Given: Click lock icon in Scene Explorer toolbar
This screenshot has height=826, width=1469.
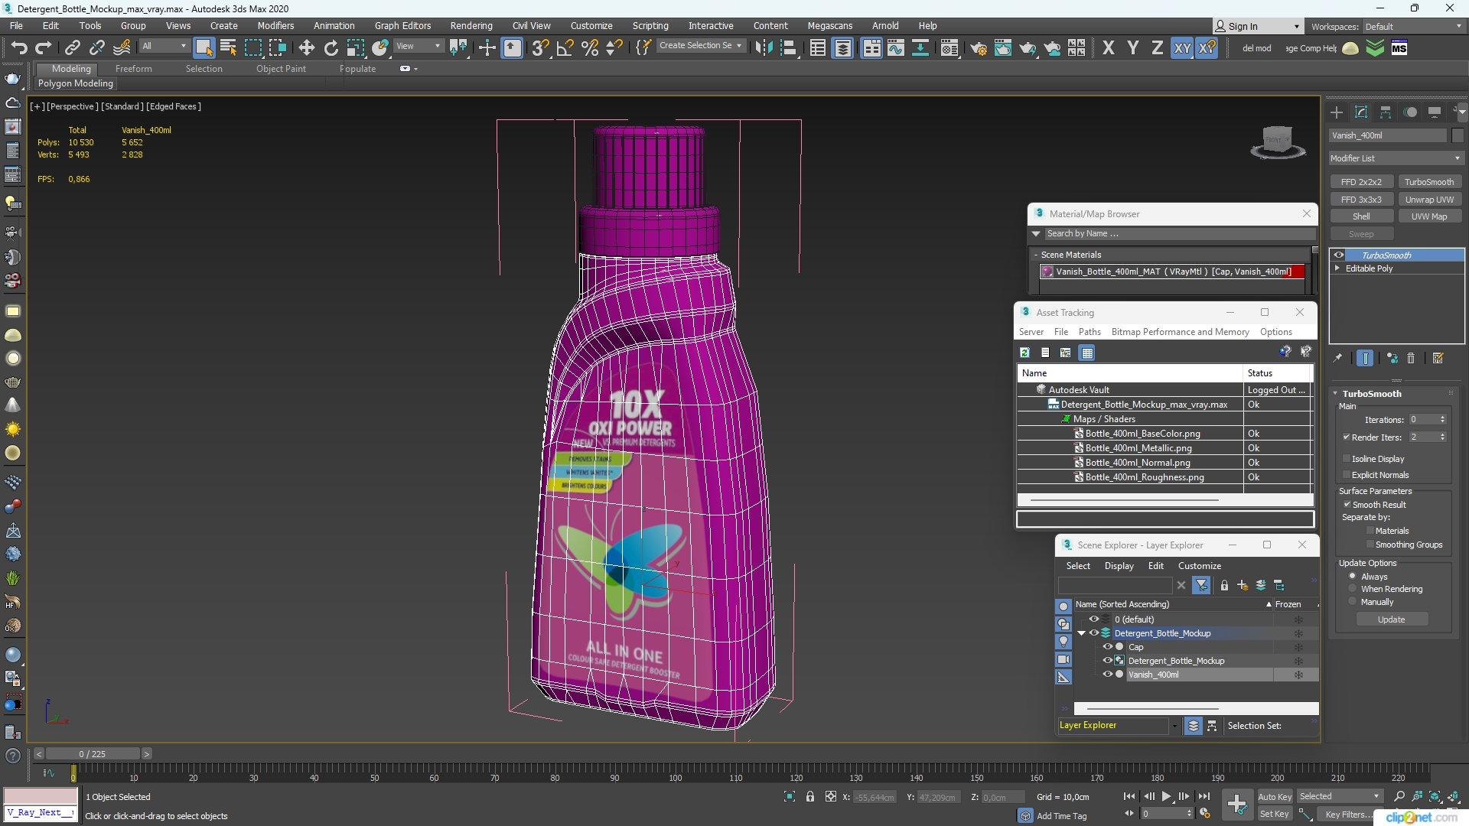Looking at the screenshot, I should tap(1224, 586).
